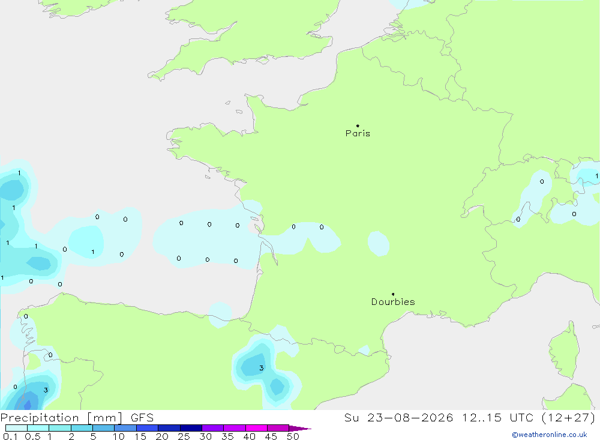Screen dimensions: 600x440
Task: Click the 'Precipitation [mm] GFS' title
Action: (x=77, y=418)
